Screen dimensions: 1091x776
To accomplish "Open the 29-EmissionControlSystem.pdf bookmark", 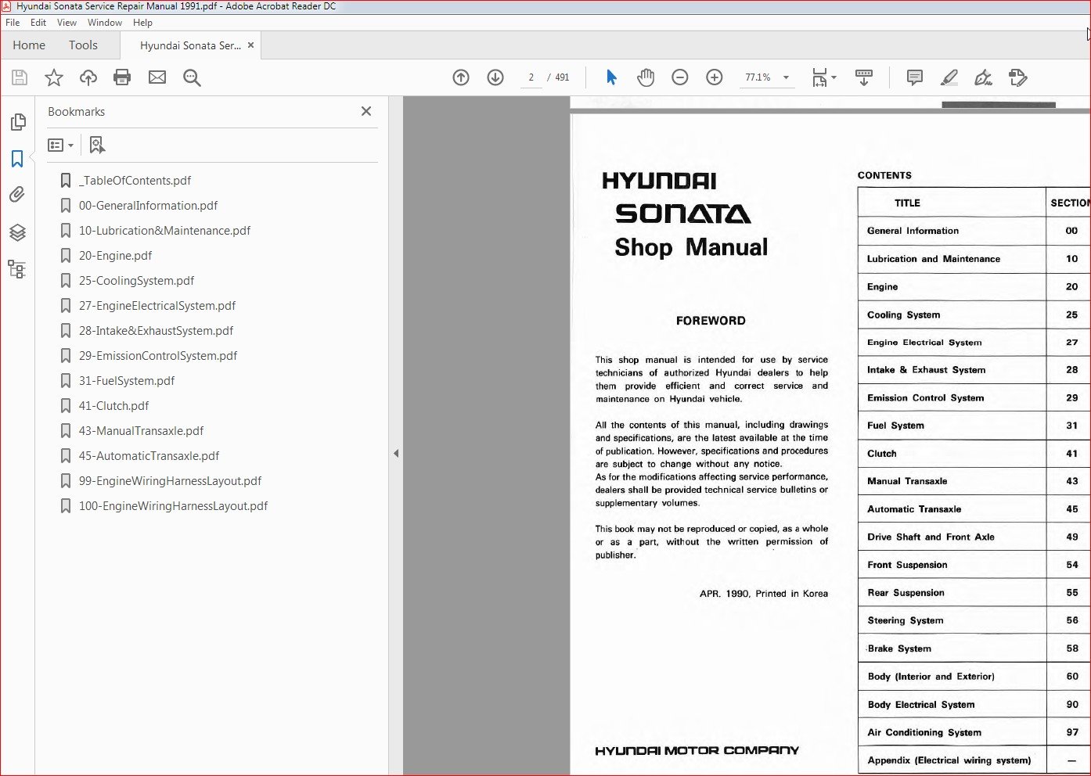I will (x=157, y=356).
